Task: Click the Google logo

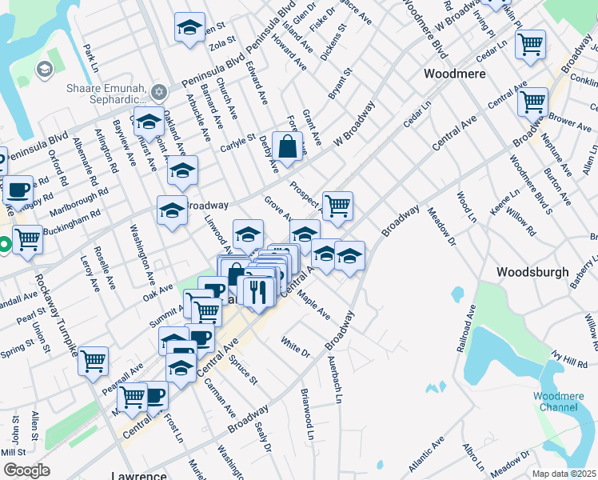Action: click(x=26, y=470)
